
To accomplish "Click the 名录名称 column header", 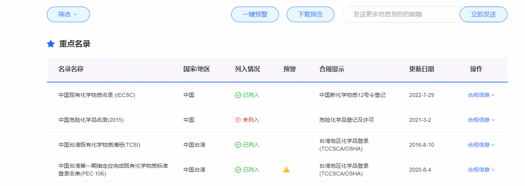I will click(x=71, y=69).
